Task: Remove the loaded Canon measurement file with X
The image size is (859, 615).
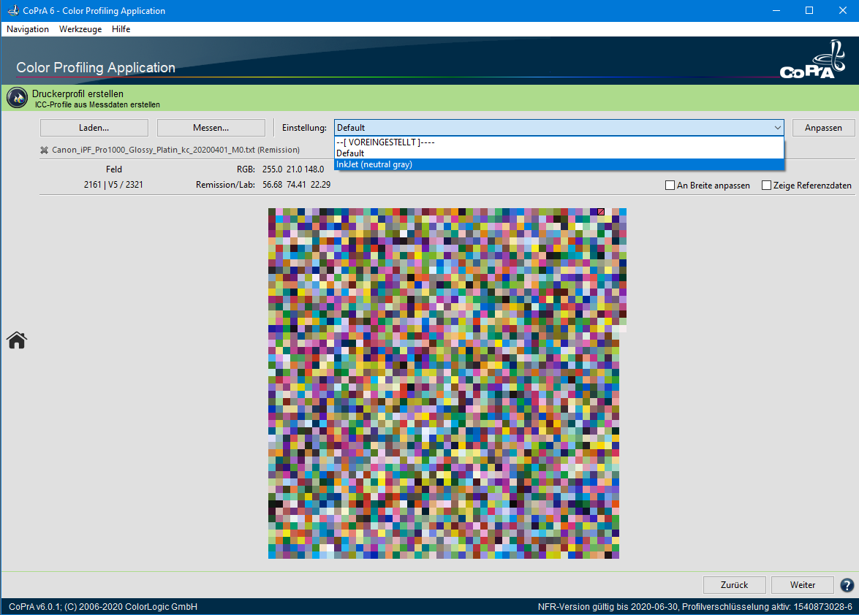Action: click(x=45, y=150)
